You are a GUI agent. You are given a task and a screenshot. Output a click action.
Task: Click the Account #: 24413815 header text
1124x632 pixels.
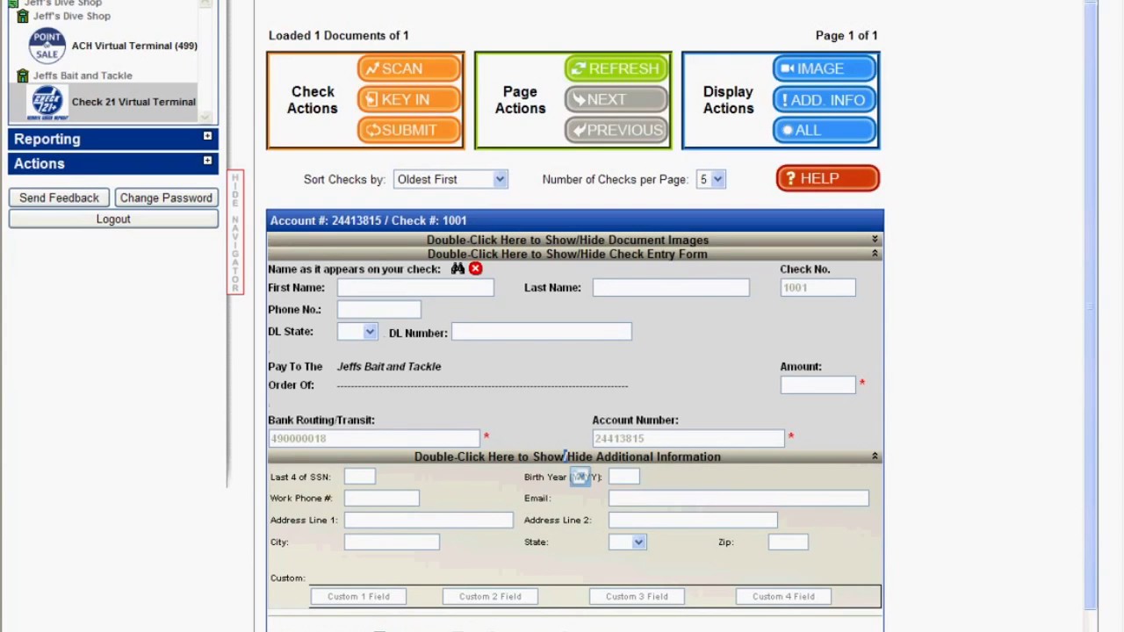click(368, 220)
